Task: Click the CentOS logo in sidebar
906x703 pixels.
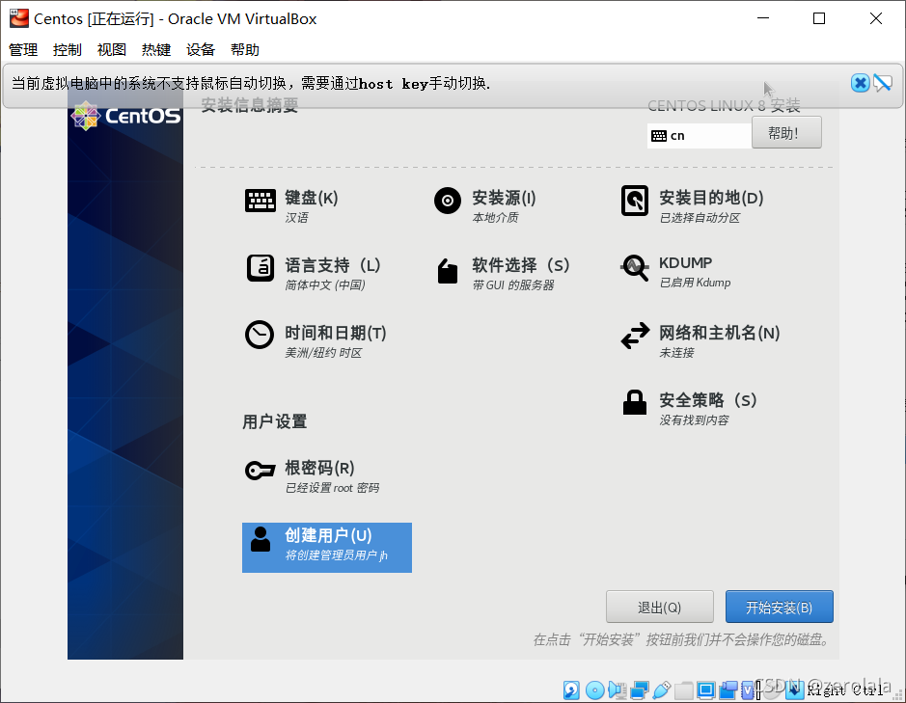Action: tap(125, 116)
